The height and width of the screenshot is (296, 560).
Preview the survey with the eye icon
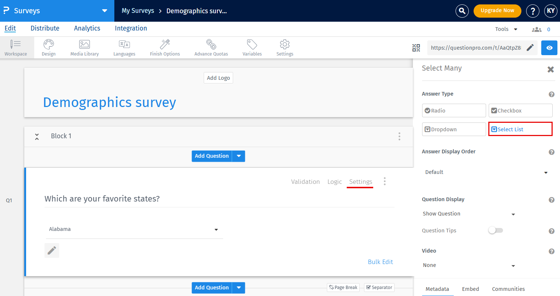[x=549, y=47]
